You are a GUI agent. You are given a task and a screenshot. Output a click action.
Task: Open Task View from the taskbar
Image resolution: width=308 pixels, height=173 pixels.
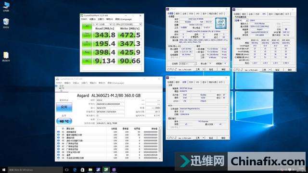point(67,170)
